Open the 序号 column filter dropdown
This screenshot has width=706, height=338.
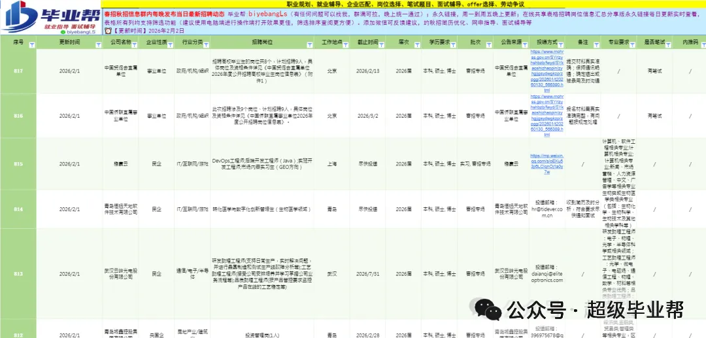point(32,45)
